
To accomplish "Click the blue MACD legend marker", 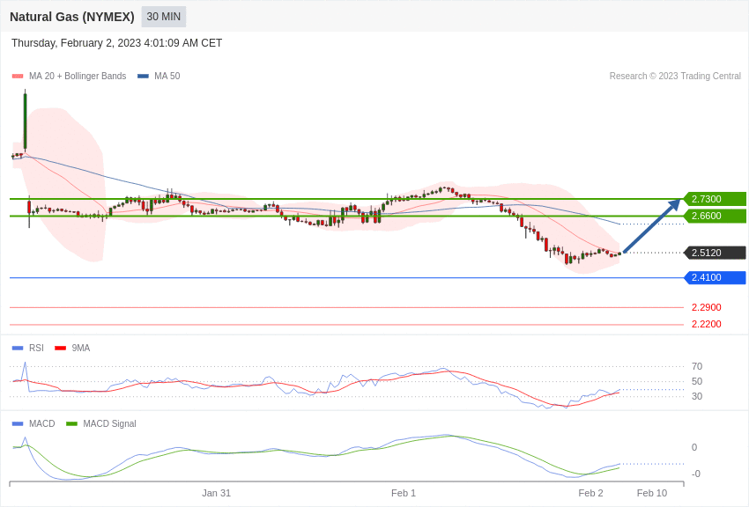I will 18,424.
